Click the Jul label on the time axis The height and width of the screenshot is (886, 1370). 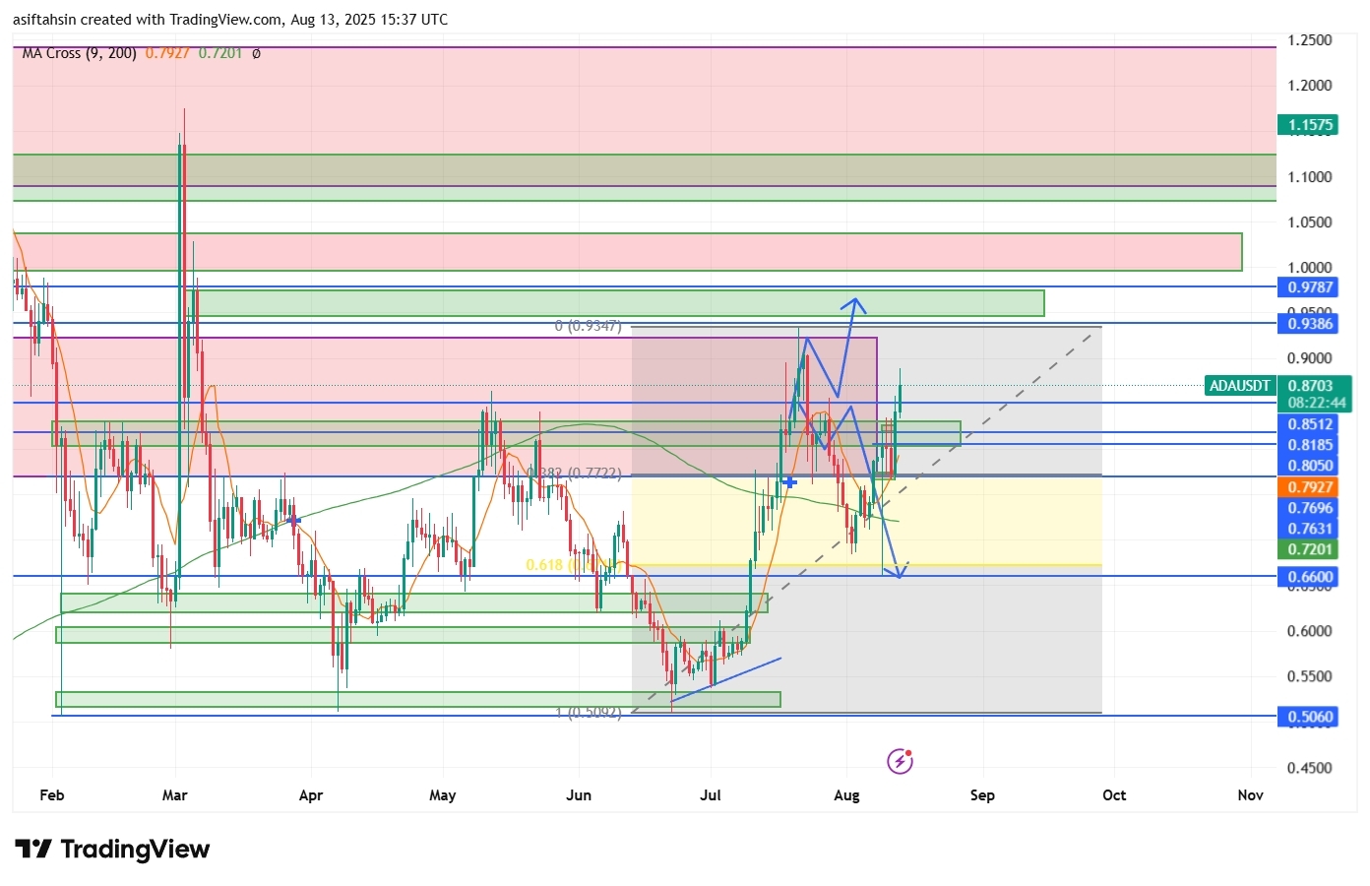coord(710,795)
